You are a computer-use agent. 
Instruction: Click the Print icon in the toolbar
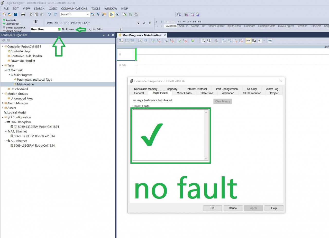(23, 15)
